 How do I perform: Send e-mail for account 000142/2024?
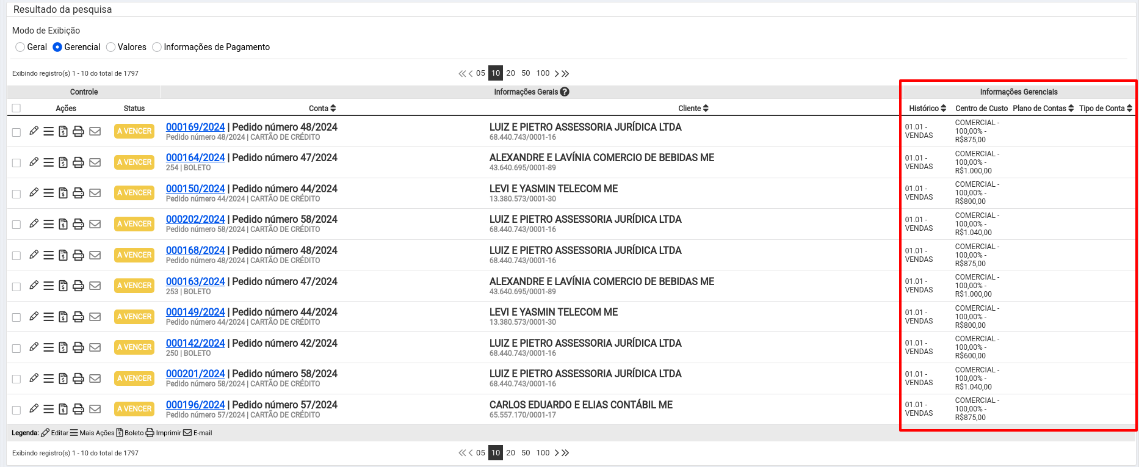(95, 347)
